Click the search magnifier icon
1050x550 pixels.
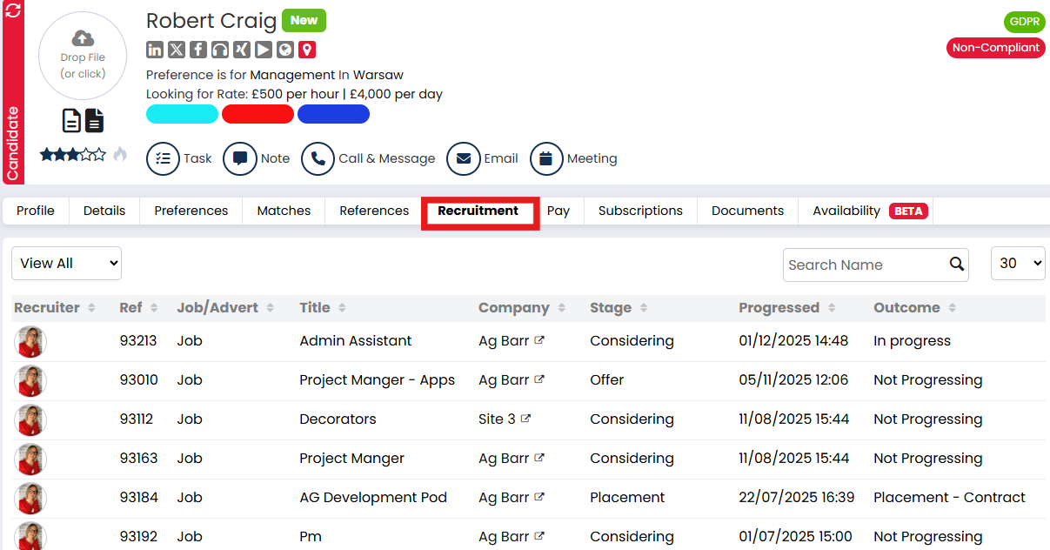tap(956, 264)
